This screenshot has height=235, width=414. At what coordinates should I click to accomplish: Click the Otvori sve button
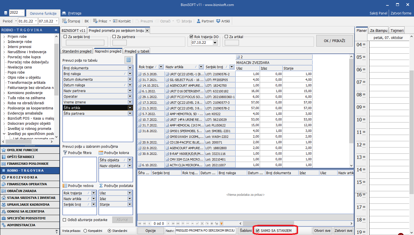322,230
